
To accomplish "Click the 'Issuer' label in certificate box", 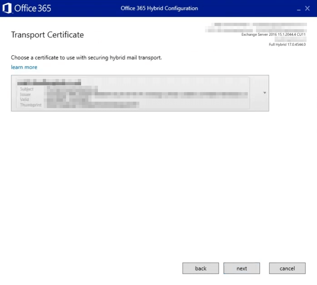I will [x=25, y=94].
